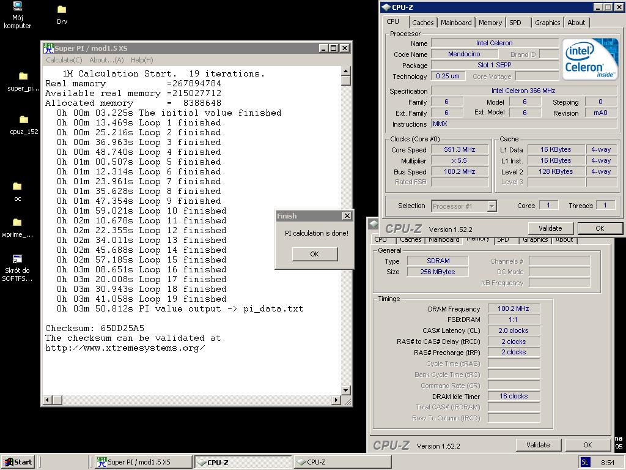Click the Checksum: 65DD25A5 line

coord(95,328)
